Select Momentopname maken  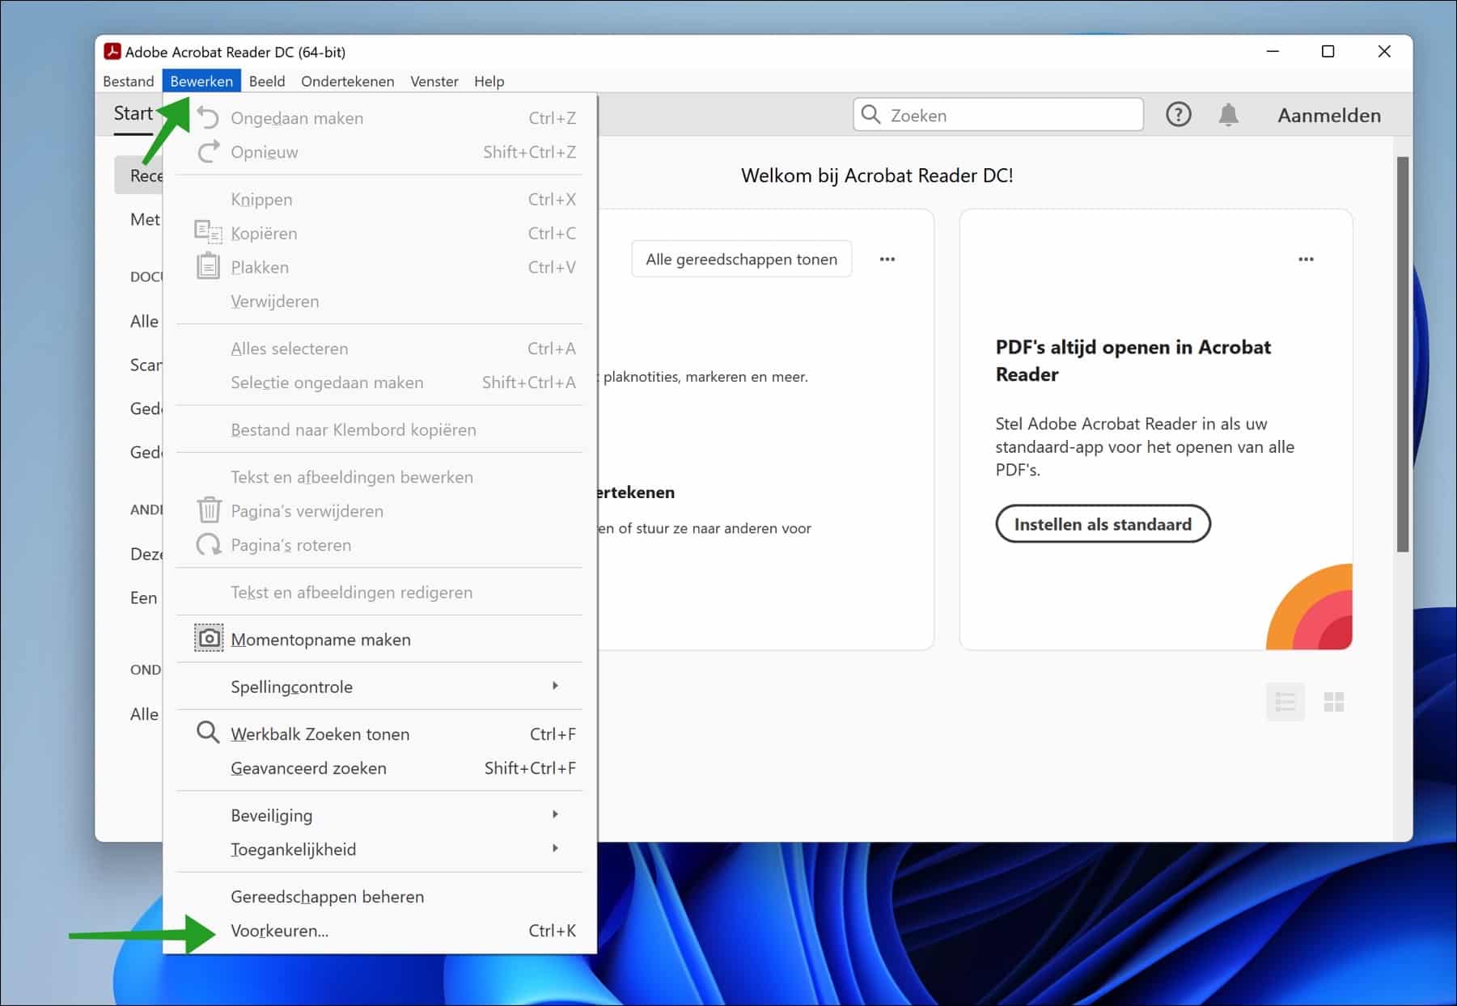point(379,640)
